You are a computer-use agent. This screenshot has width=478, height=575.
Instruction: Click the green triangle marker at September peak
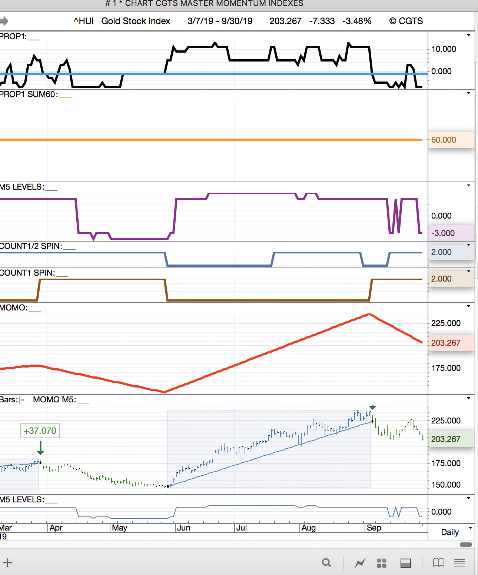[373, 408]
